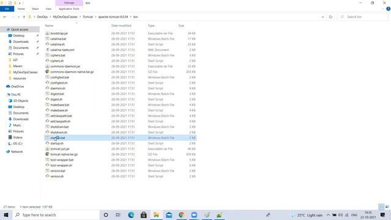391x220 pixels.
Task: Open Windows Start menu
Action: pyautogui.click(x=6, y=215)
